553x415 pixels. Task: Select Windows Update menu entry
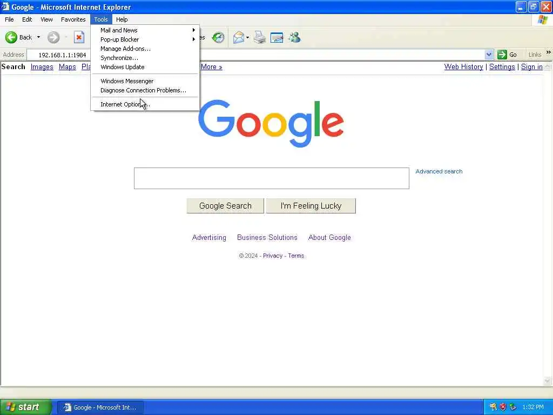(x=145, y=67)
